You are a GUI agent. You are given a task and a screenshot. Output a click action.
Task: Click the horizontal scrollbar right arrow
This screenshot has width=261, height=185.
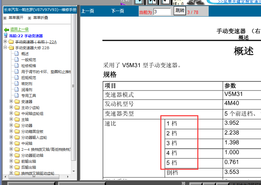coord(68,177)
